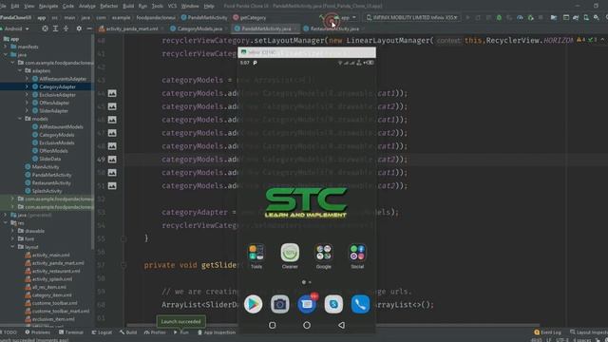Open the Build menu
Screen dimensions: 608x342
128,6
